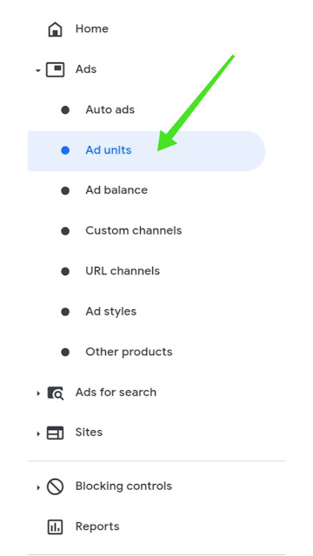
Task: Click the Ads for search magnifier icon
Action: 56,393
